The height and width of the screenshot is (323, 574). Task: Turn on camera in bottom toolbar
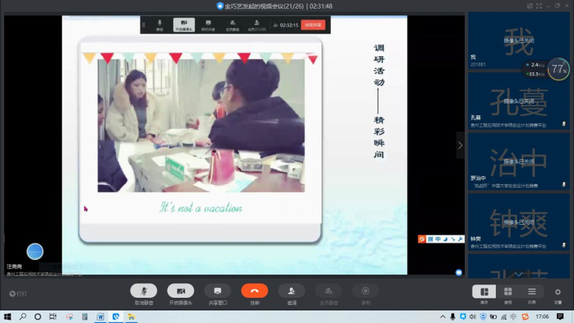click(180, 291)
